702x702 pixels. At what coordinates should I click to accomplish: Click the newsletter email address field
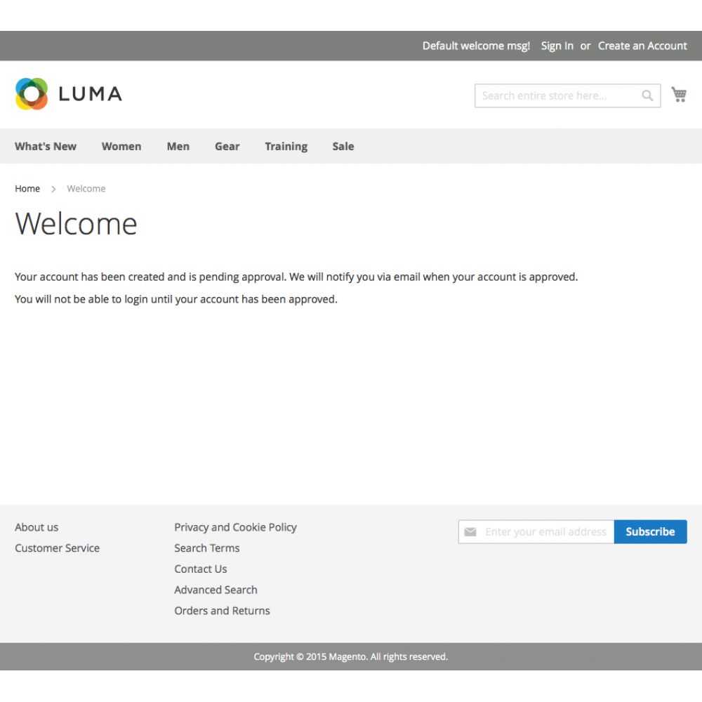pos(545,531)
